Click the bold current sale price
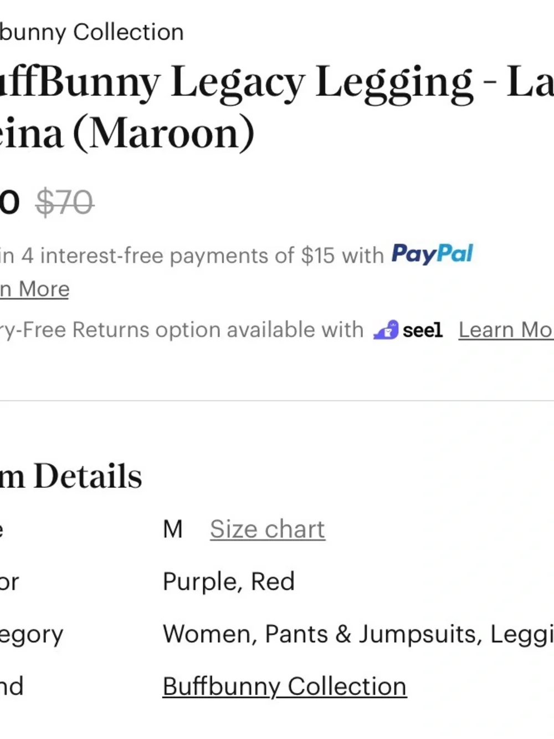The width and height of the screenshot is (554, 739). coord(9,202)
